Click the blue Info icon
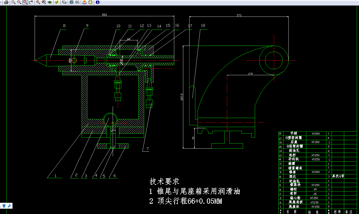 tap(98, 2)
